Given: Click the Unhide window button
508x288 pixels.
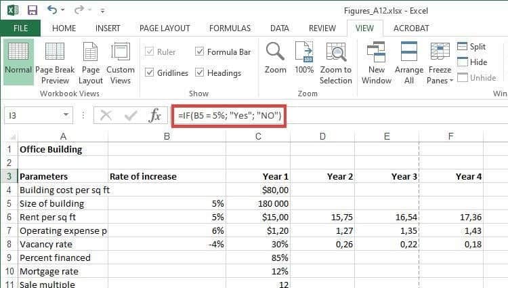Looking at the screenshot, I should click(477, 77).
